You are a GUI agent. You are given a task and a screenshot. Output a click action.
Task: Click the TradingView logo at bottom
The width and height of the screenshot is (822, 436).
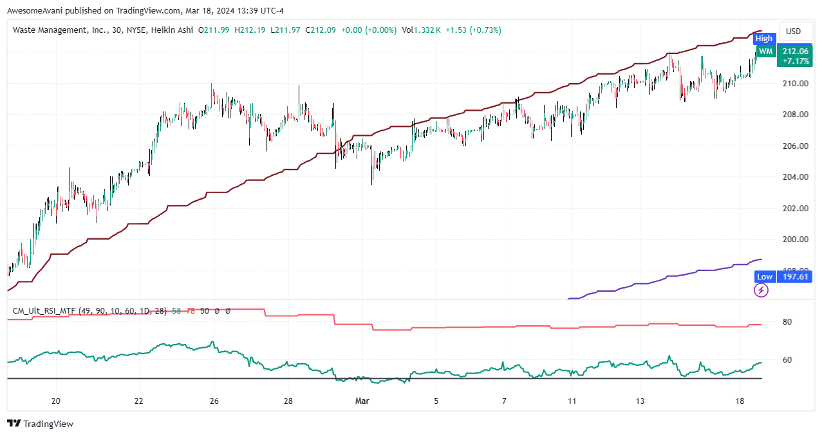40,423
